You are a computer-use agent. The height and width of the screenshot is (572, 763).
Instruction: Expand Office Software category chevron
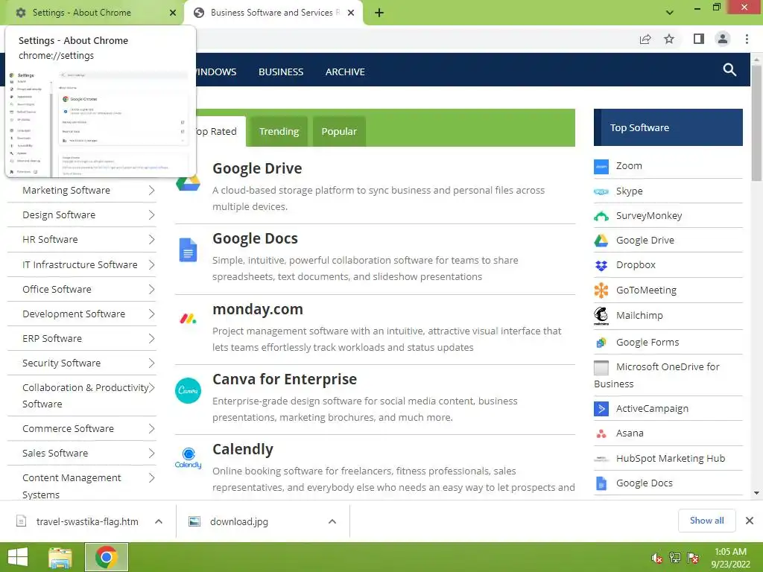tap(151, 290)
